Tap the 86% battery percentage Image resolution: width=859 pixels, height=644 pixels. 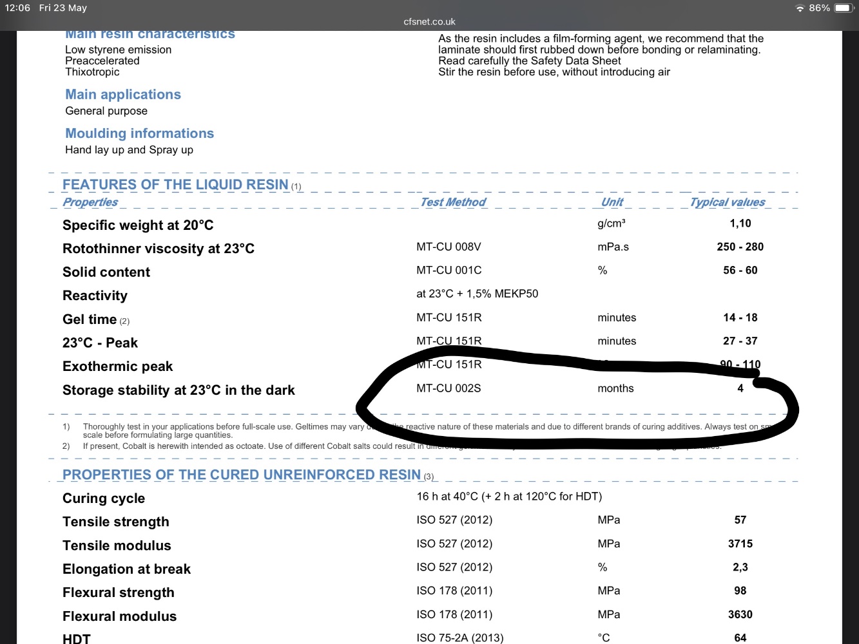pos(819,8)
